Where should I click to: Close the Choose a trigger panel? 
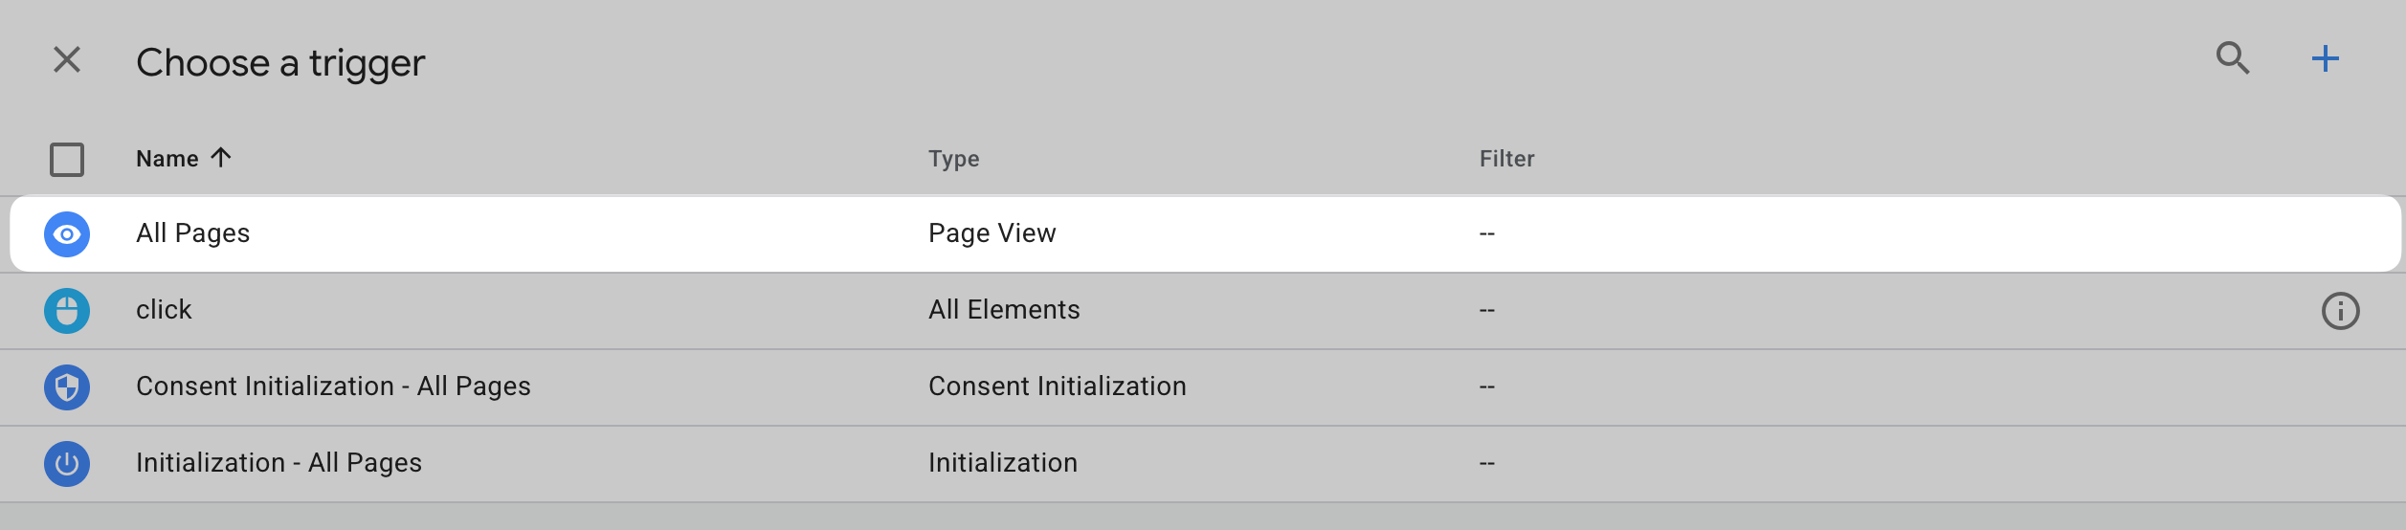tap(67, 60)
